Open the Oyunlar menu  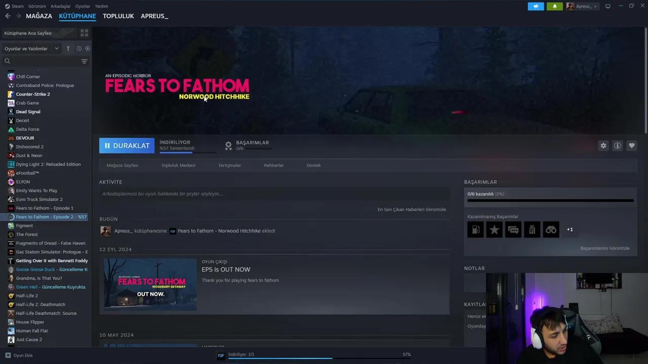pyautogui.click(x=83, y=6)
